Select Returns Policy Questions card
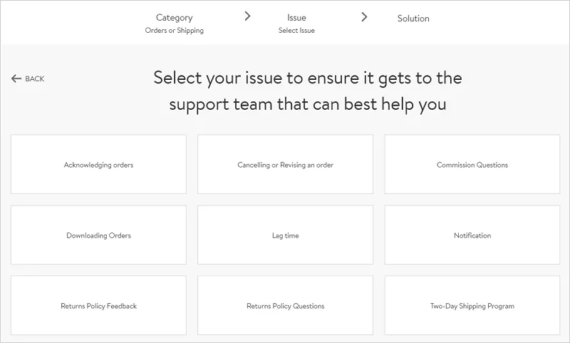Image resolution: width=570 pixels, height=343 pixels. [285, 306]
